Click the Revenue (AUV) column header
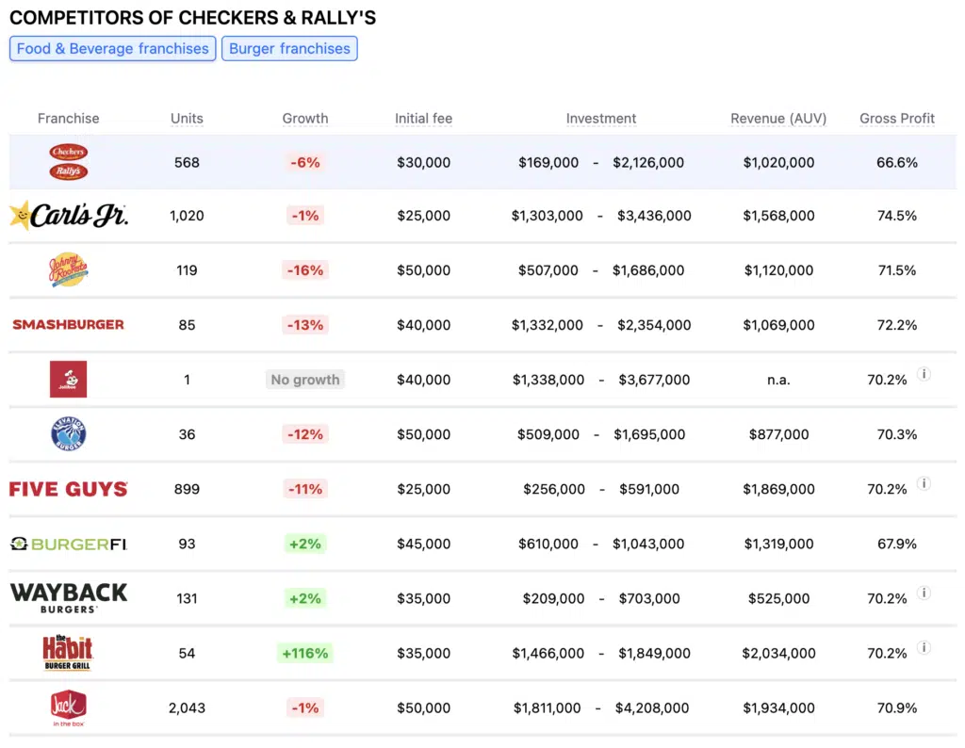This screenshot has height=748, width=965. pyautogui.click(x=778, y=118)
